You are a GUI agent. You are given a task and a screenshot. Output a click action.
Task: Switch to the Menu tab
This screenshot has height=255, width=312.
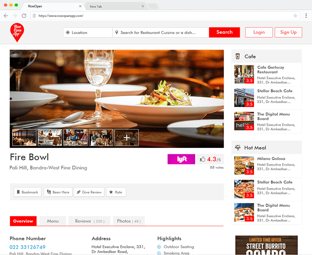pyautogui.click(x=53, y=221)
